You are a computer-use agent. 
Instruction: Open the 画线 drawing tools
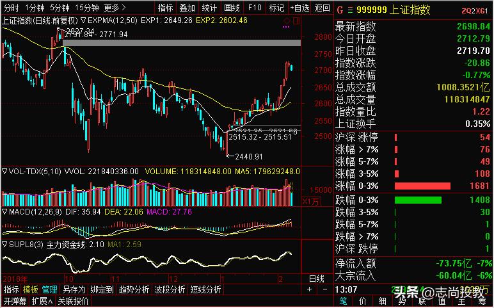click(x=232, y=8)
